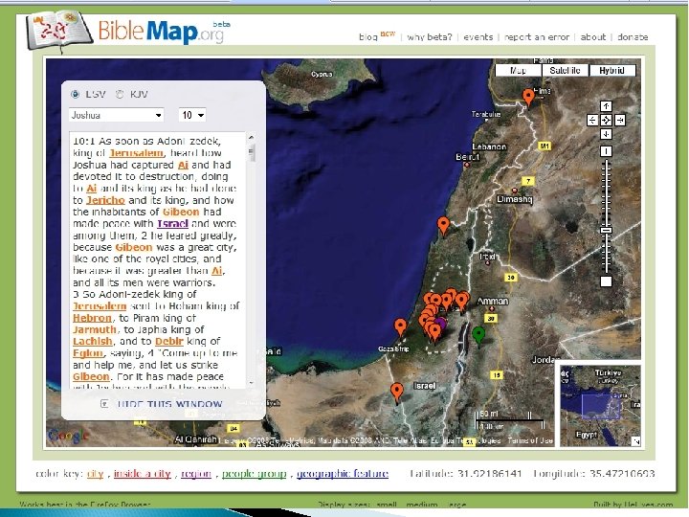Open the Terms of Use map link
This screenshot has height=517, width=689.
coord(530,440)
